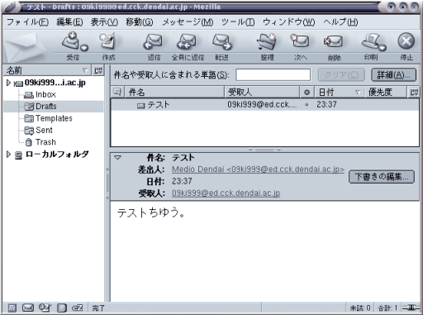Click the 下書きの編集... button
This screenshot has width=423, height=315.
click(x=382, y=177)
